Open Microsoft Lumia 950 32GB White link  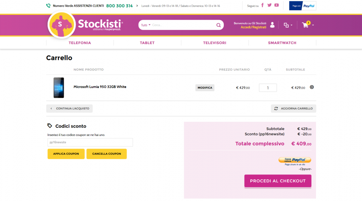click(x=100, y=87)
